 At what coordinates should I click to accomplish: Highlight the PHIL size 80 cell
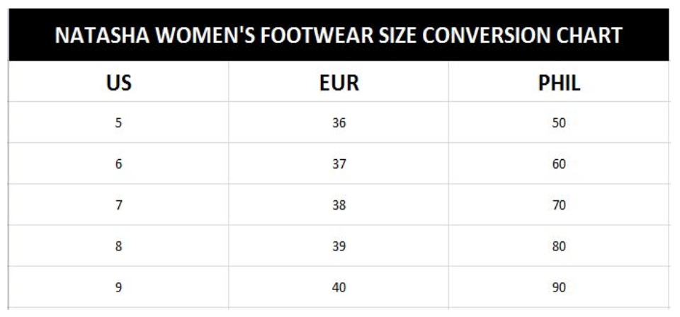click(x=559, y=246)
